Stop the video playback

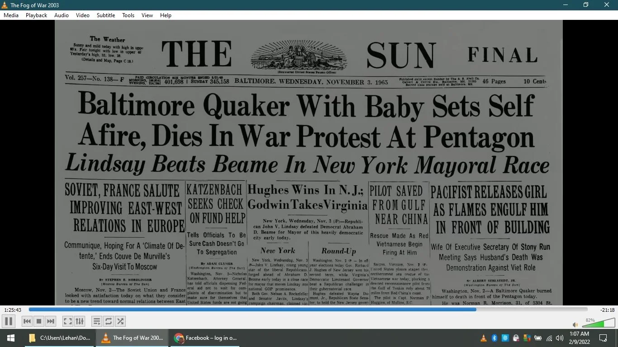[39, 321]
